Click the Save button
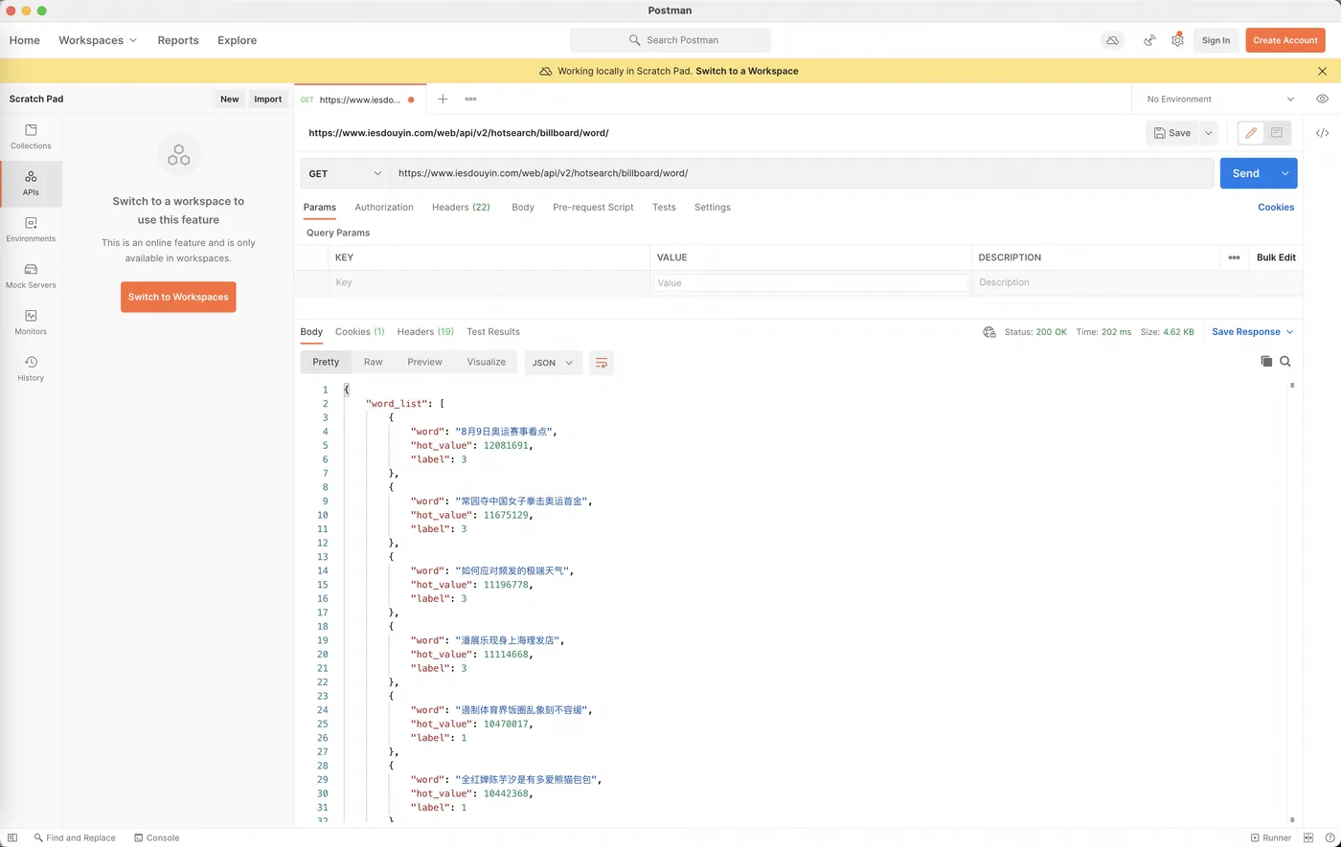The height and width of the screenshot is (847, 1341). pos(1172,133)
